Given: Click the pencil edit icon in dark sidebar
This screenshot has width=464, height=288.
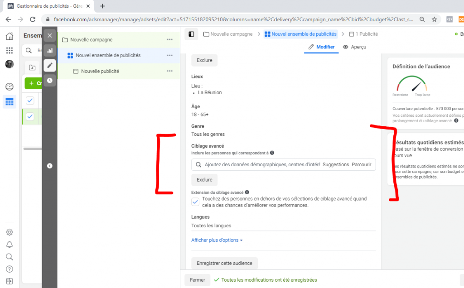Looking at the screenshot, I should pos(50,66).
